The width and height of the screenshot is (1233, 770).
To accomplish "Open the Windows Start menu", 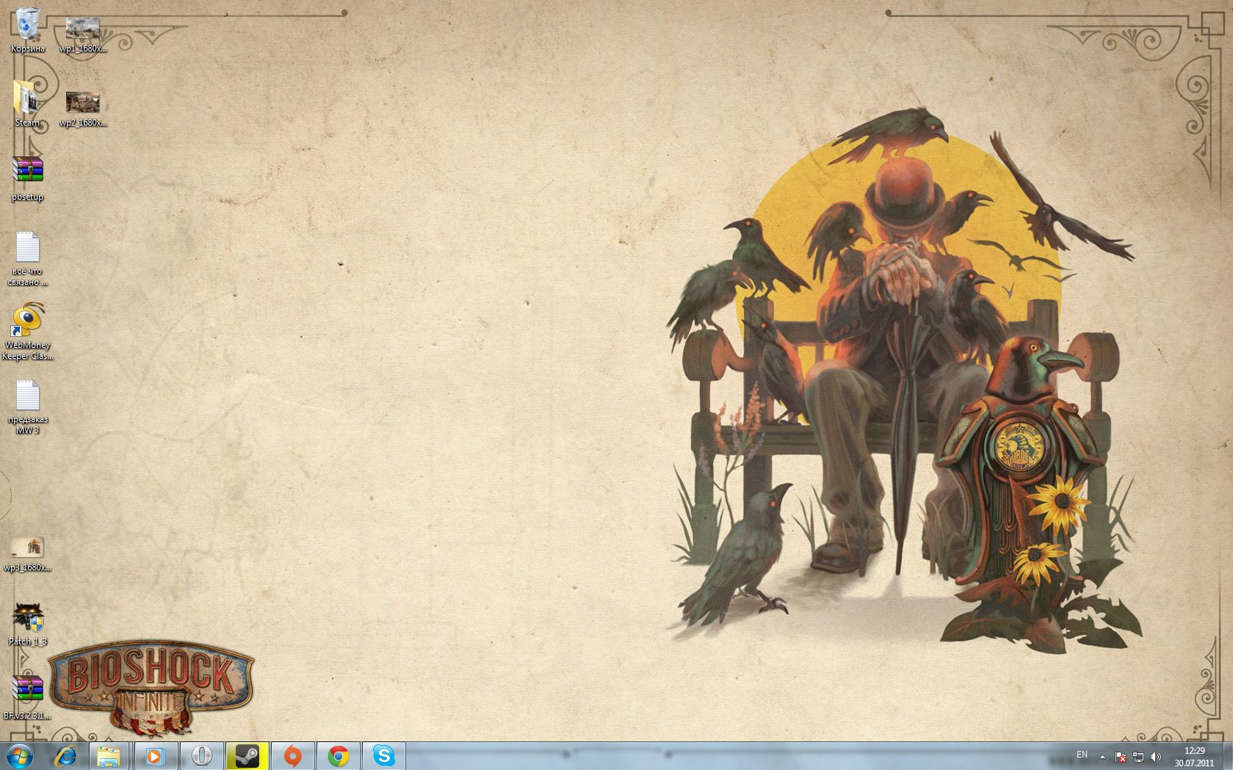I will click(x=20, y=755).
